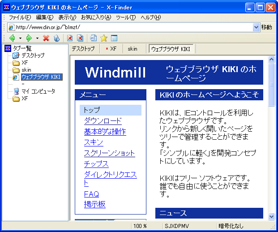Switch to the skin tab
Viewport: 278px width, 232px height.
133,49
